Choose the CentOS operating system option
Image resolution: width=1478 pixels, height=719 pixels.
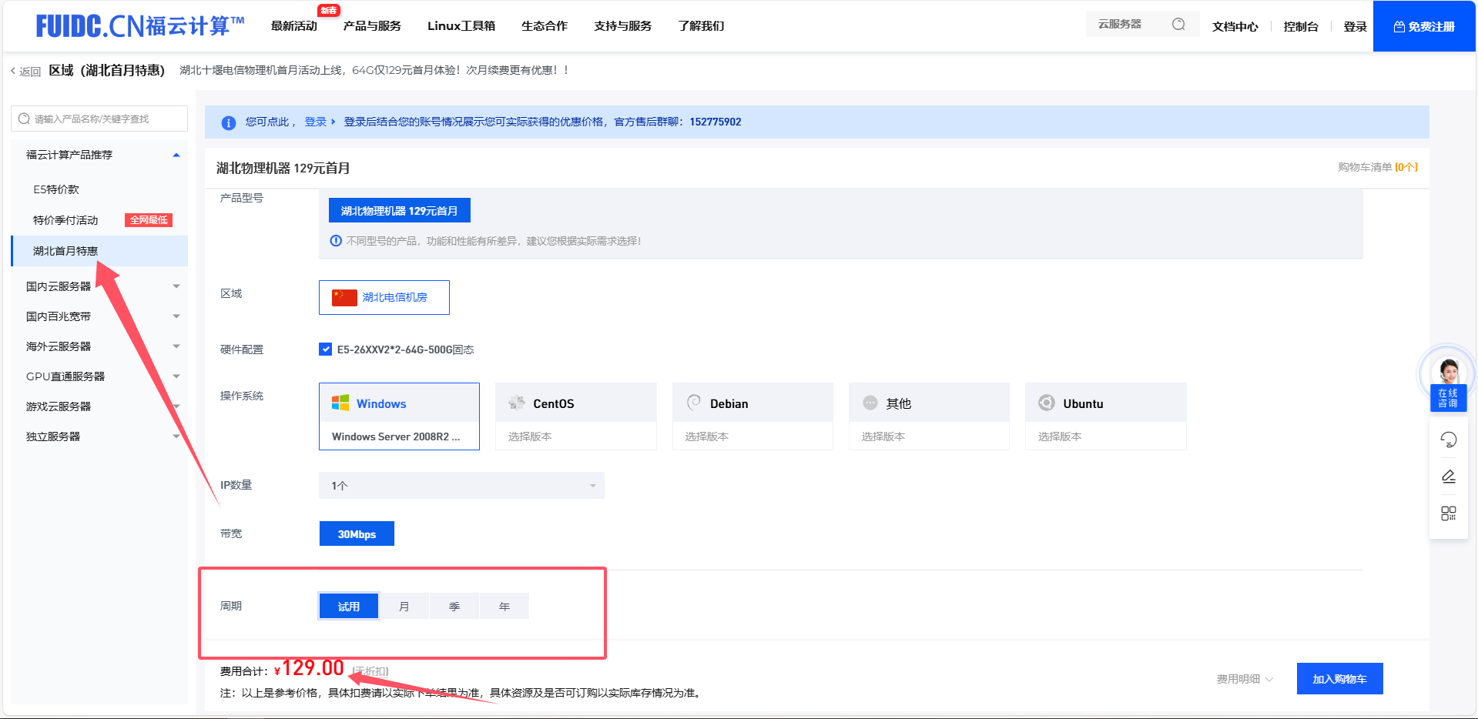575,416
